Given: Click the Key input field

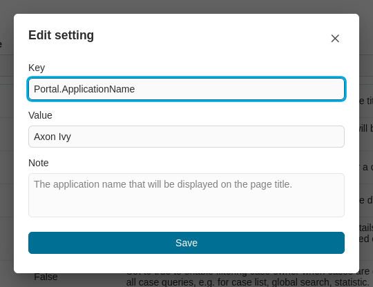Looking at the screenshot, I should pyautogui.click(x=186, y=89).
